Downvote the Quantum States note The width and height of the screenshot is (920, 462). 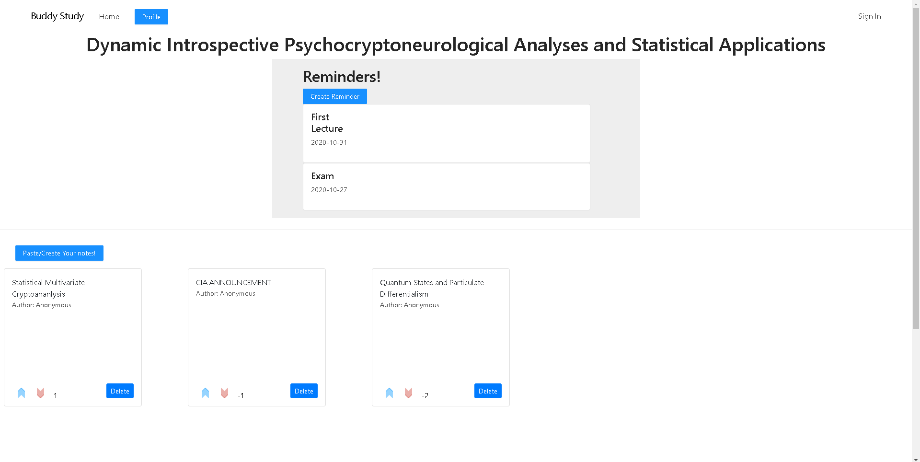click(x=408, y=393)
